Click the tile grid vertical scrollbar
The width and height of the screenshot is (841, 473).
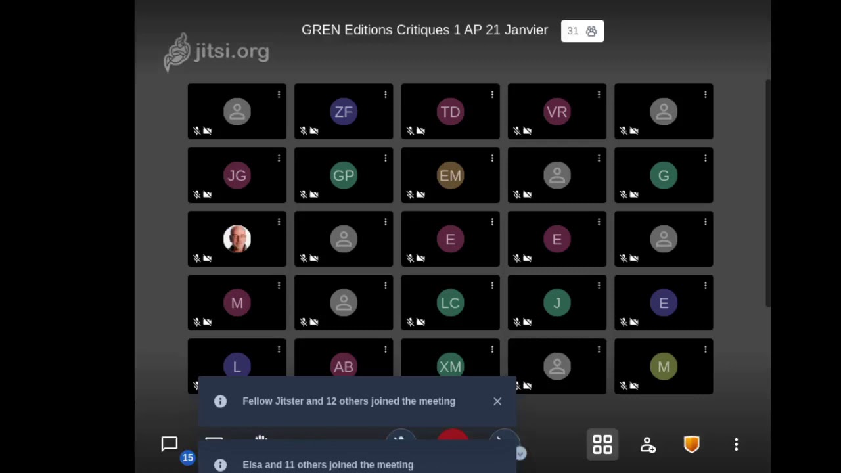[x=768, y=194]
